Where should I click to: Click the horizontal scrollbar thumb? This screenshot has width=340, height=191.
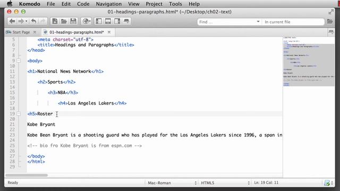point(27,175)
